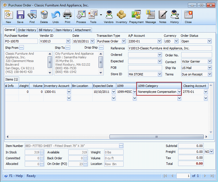Go to the last record

coord(212,176)
